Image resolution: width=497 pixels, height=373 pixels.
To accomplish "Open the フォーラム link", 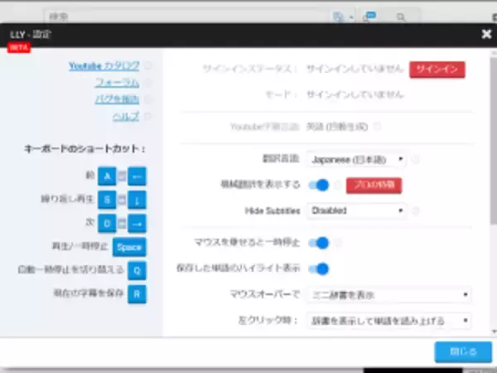I will [117, 83].
